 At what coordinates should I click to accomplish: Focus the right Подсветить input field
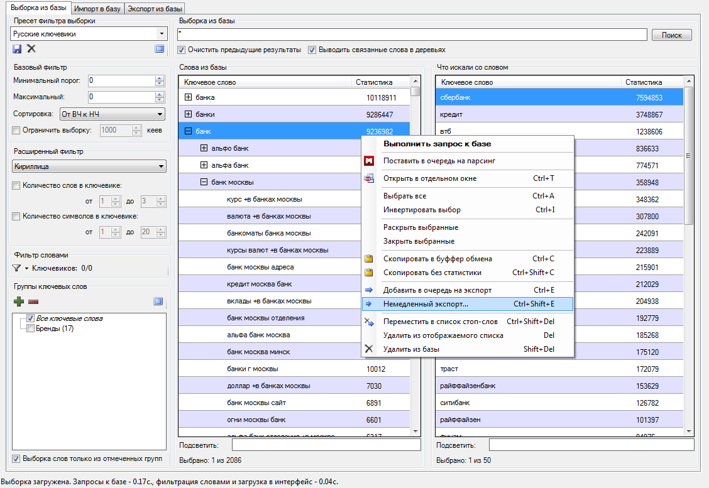(x=591, y=445)
